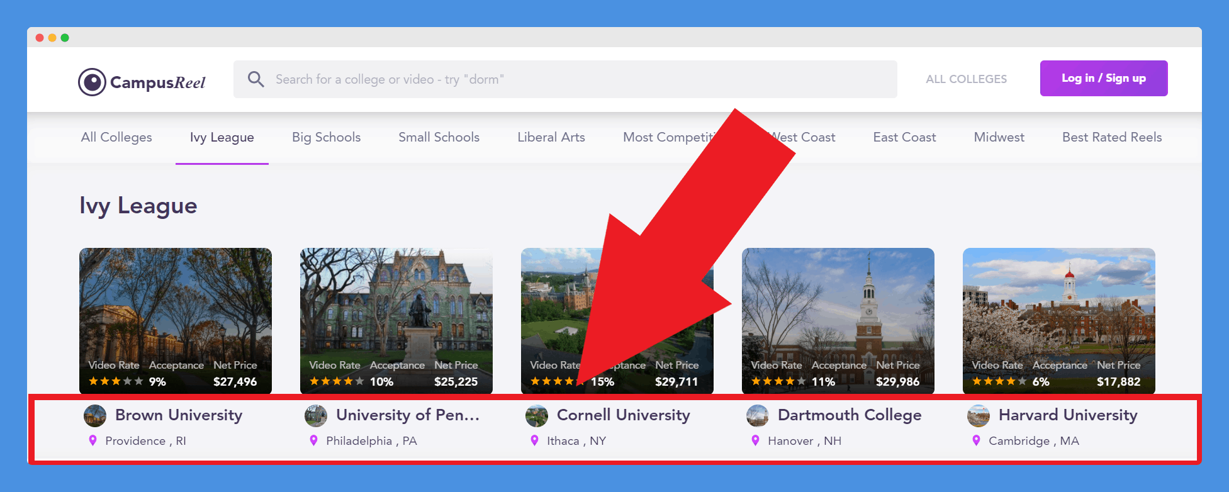The image size is (1229, 492).
Task: Open the Brown University link
Action: pos(179,415)
